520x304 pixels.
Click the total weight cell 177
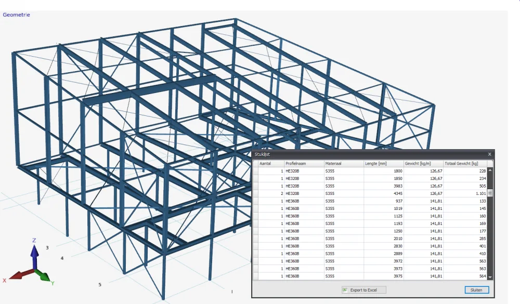[465, 231]
